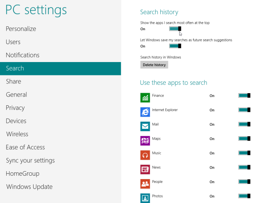Open Windows Update section
The height and width of the screenshot is (203, 277).
coord(60,187)
